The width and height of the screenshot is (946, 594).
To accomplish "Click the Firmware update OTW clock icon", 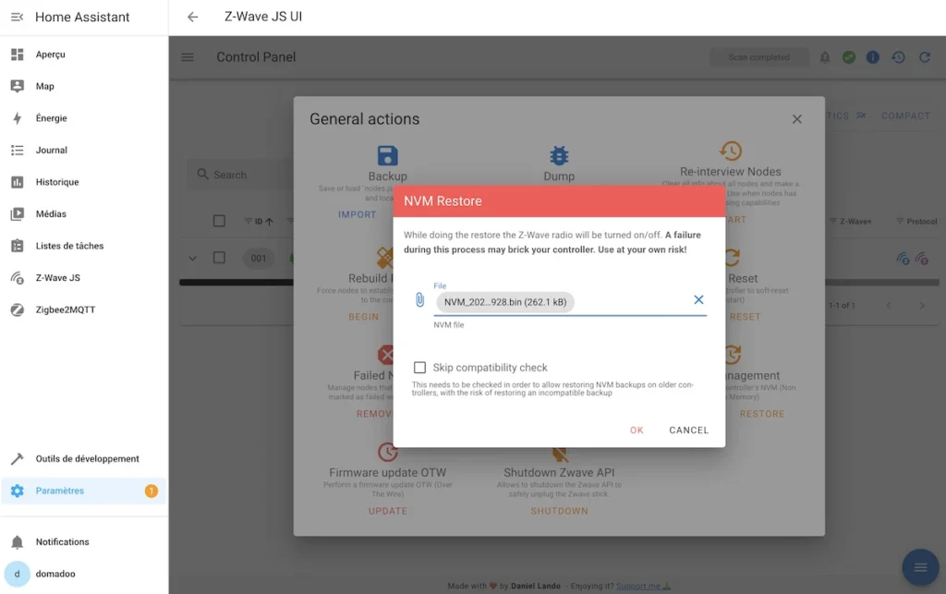I will pos(387,452).
